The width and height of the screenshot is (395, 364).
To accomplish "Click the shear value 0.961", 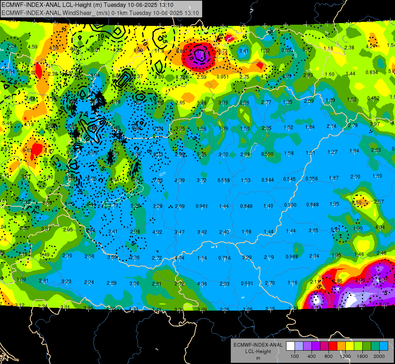I will point(202,206).
